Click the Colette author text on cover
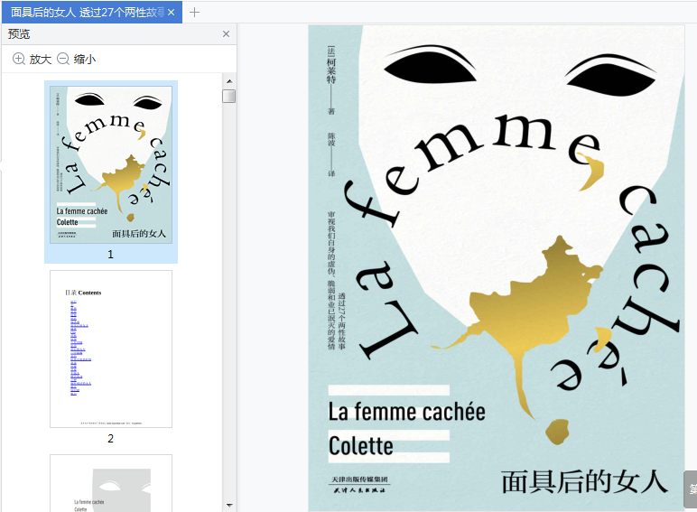Screen dimensions: 697x512 click(360, 446)
